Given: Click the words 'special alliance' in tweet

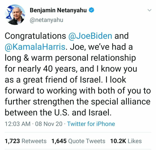Looking at the screenshot, I should [121, 102].
